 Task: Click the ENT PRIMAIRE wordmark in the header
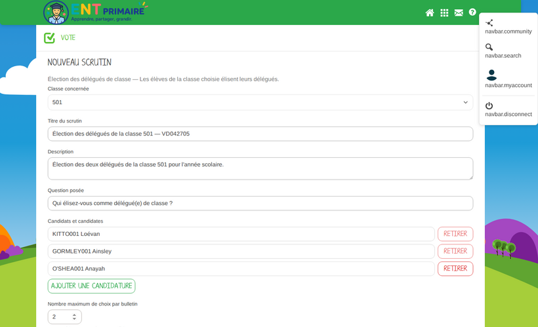click(x=108, y=10)
